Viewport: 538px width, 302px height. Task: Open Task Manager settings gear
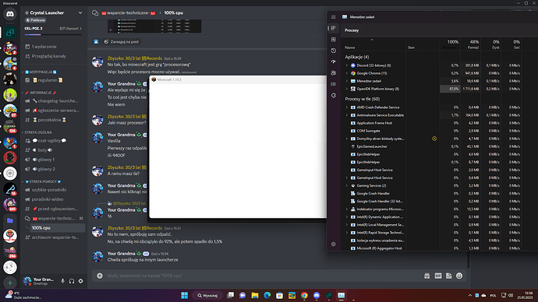coord(333,244)
